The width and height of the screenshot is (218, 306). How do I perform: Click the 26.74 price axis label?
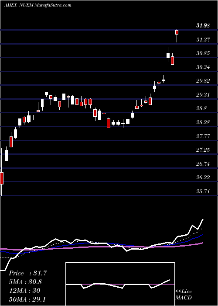click(203, 164)
